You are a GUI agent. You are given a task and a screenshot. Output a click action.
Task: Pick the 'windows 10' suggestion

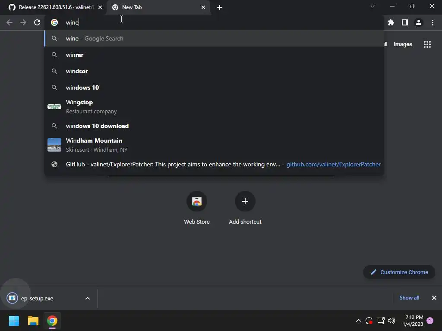(x=214, y=87)
